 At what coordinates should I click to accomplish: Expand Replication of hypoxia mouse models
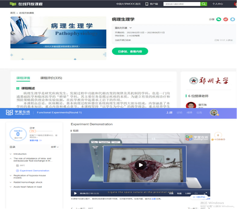coord(10,175)
